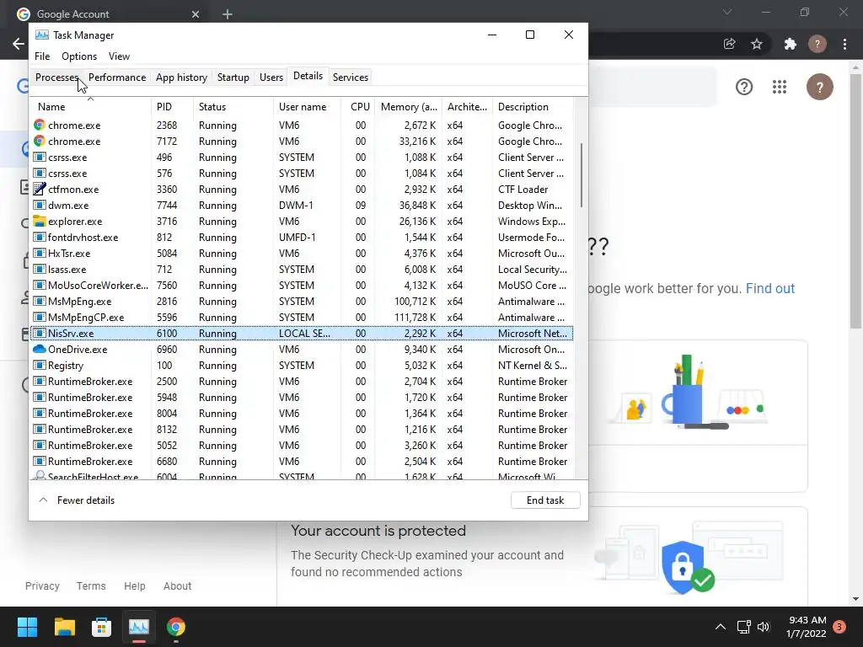863x647 pixels.
Task: Go back in the Chrome browser
Action: (19, 44)
